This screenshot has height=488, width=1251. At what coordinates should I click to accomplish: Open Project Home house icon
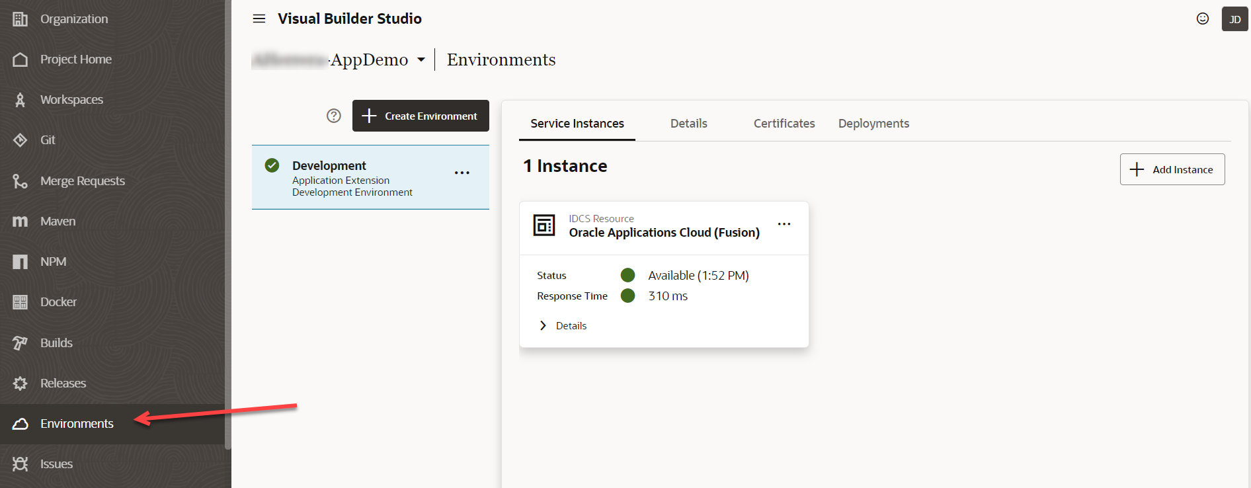20,60
